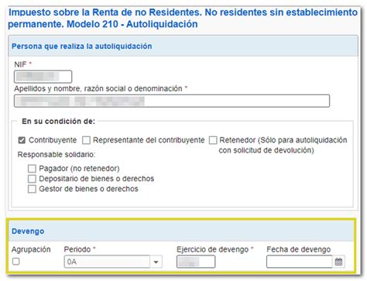Toggle the Agrupación checkbox
The height and width of the screenshot is (281, 367).
click(16, 262)
